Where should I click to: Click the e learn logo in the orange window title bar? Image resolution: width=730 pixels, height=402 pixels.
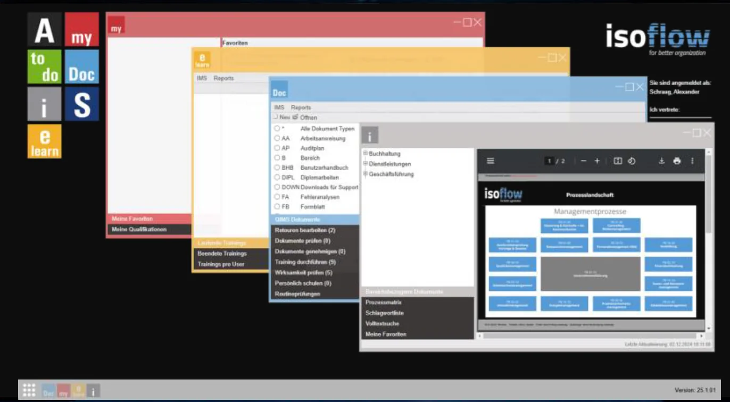tap(202, 60)
